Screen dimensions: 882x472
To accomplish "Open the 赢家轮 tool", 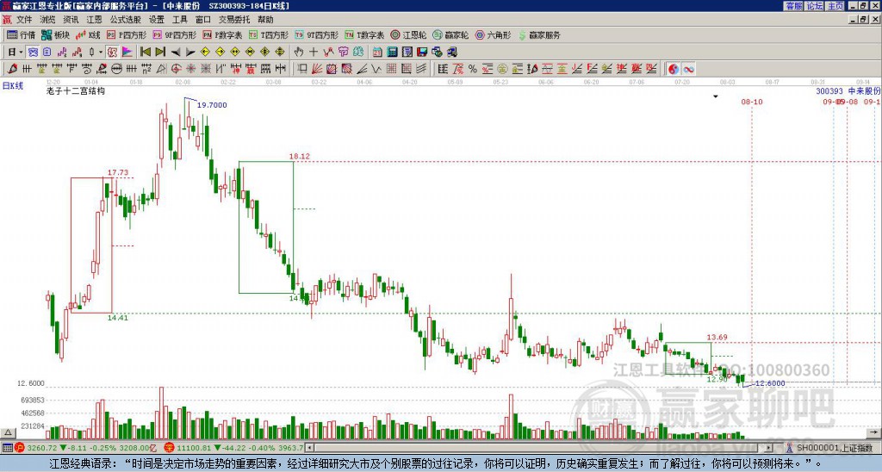I will [450, 34].
